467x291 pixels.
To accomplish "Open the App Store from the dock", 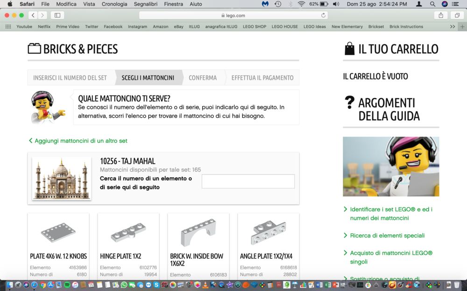I will pyautogui.click(x=50, y=285).
